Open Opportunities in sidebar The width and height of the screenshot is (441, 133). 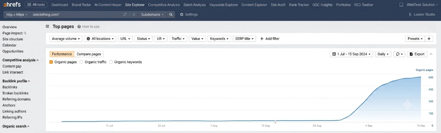pos(13,51)
